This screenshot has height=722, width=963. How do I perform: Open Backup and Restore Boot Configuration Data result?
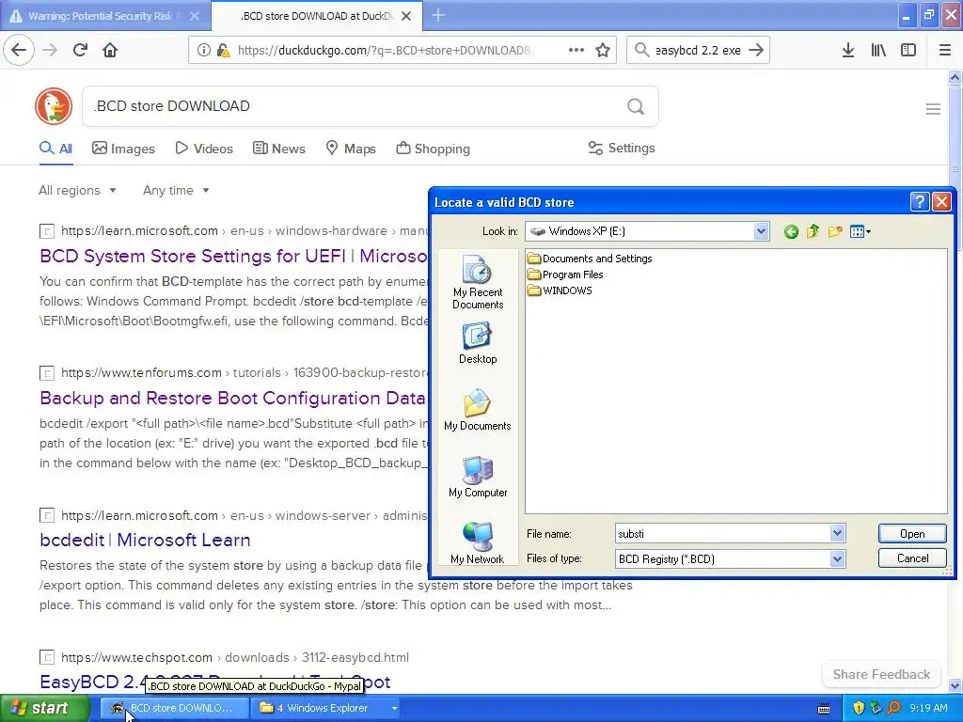point(232,398)
